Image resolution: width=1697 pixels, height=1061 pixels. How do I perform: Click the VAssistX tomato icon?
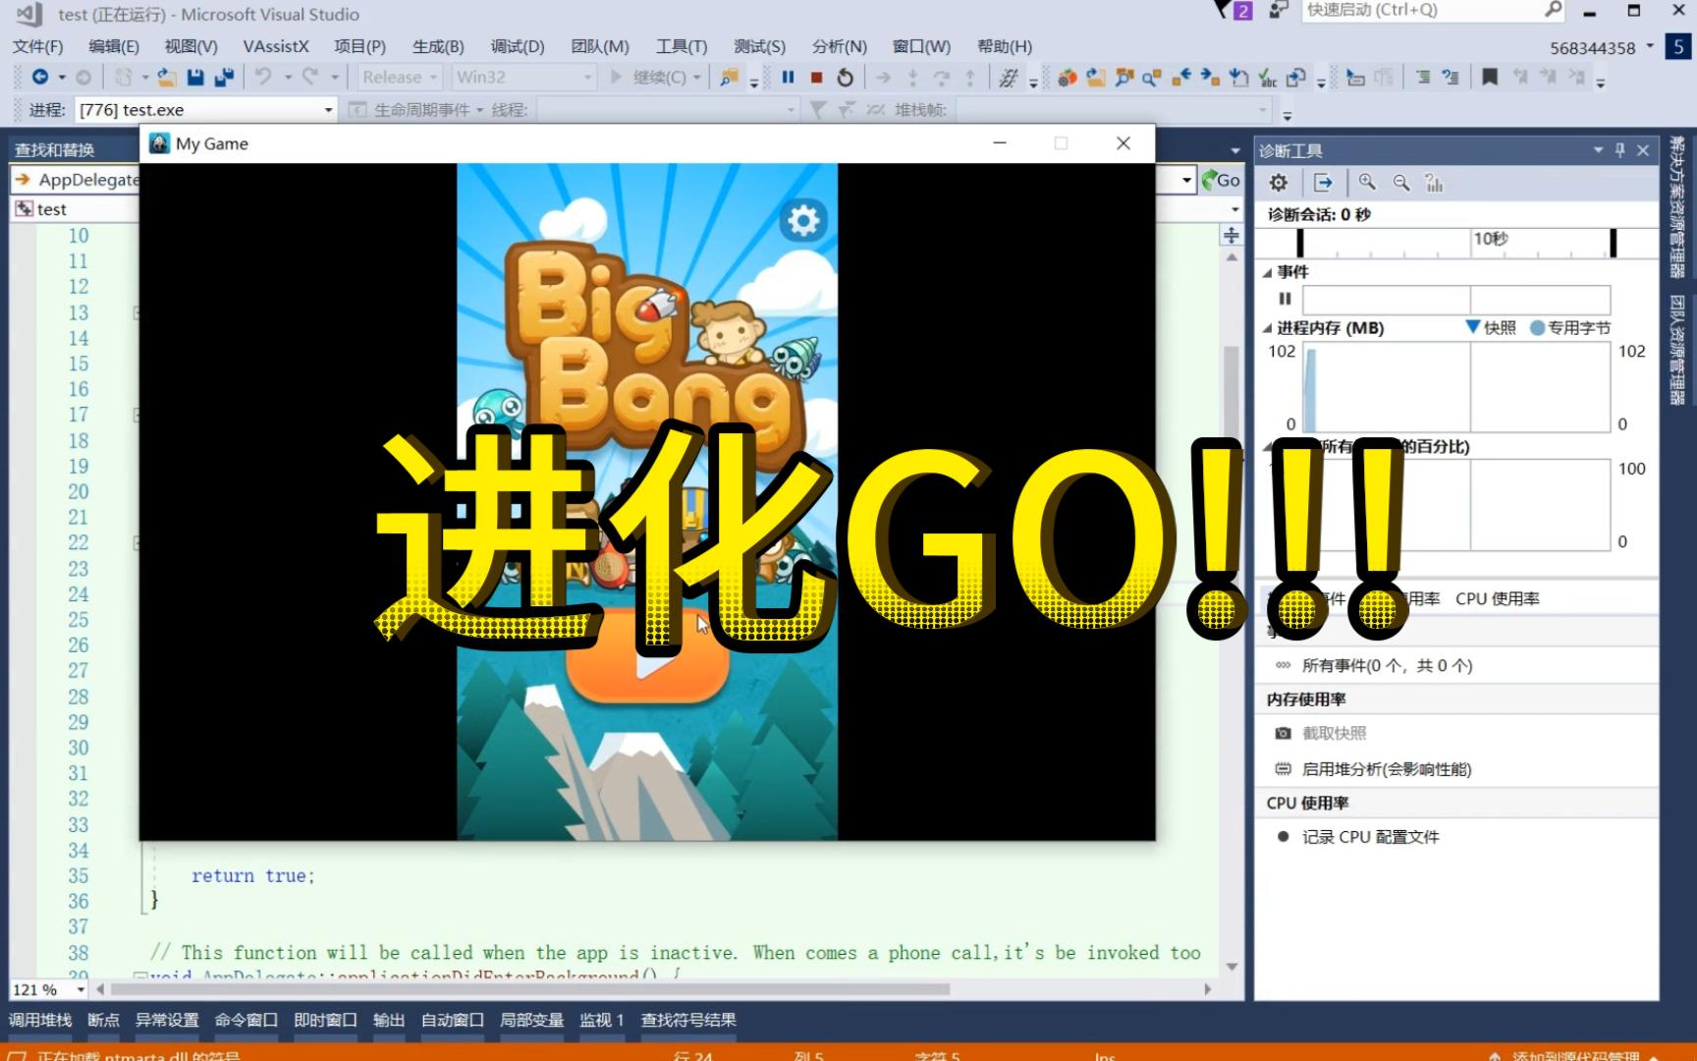click(1067, 77)
